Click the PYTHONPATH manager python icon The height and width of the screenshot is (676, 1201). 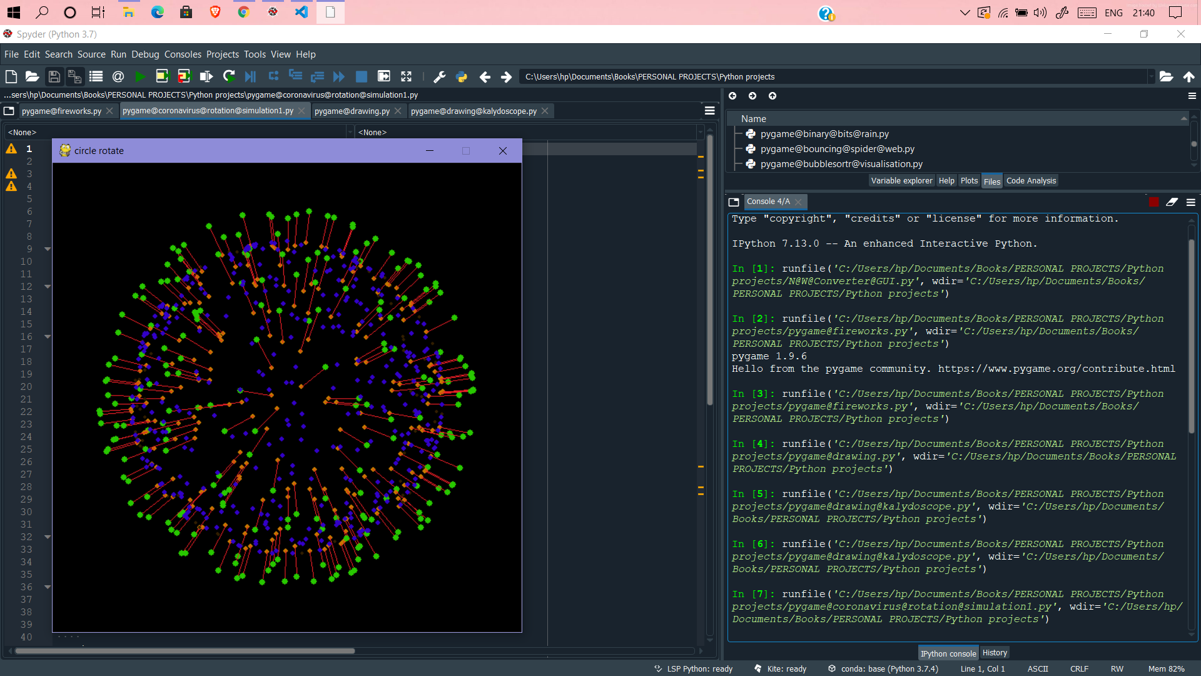pyautogui.click(x=462, y=76)
